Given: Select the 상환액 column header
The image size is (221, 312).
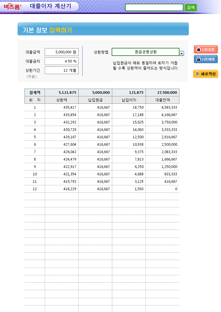Looking at the screenshot, I should 62,100.
